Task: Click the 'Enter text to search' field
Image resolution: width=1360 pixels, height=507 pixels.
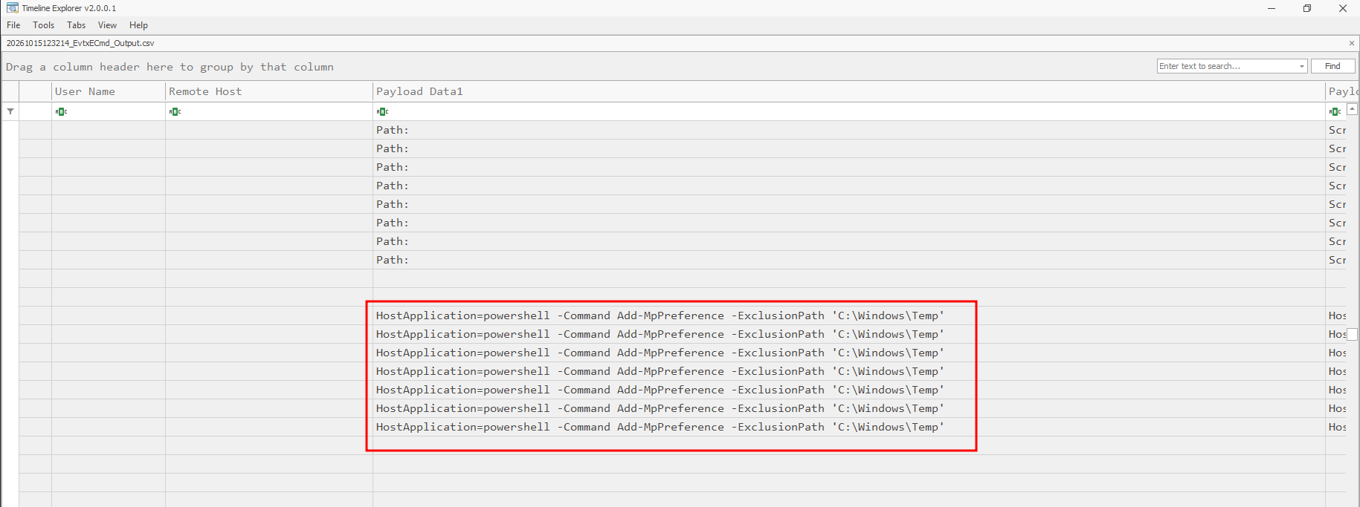Action: tap(1227, 66)
